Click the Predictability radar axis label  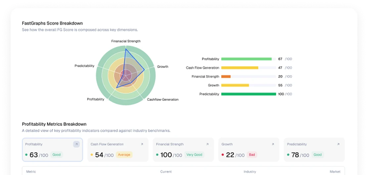click(x=84, y=66)
